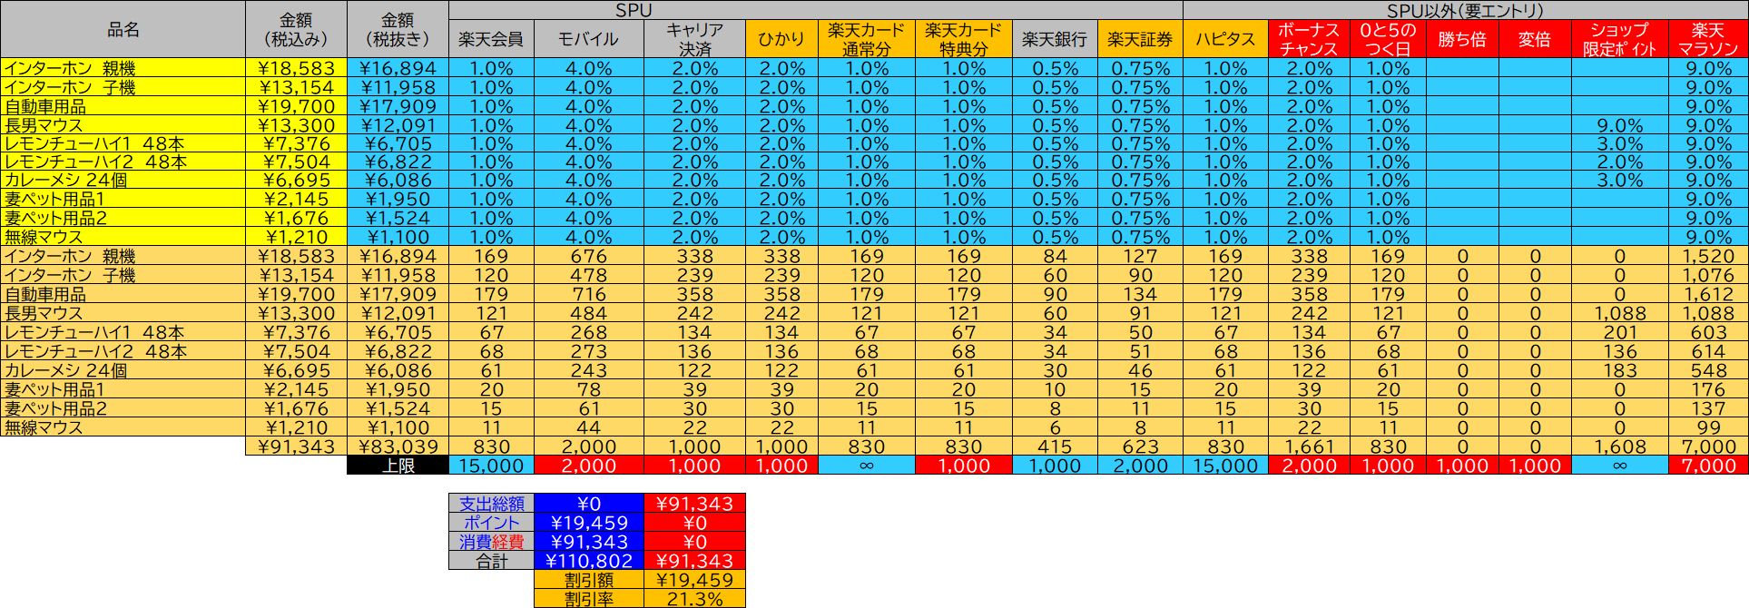Select the orange インターホン 子機 item cell
1749x608 pixels.
123,275
